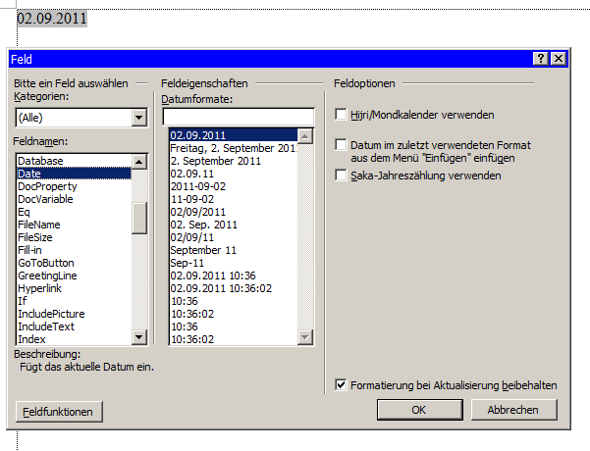Choose IncludePicture field name
Viewport: 590px width, 451px height.
pyautogui.click(x=51, y=314)
